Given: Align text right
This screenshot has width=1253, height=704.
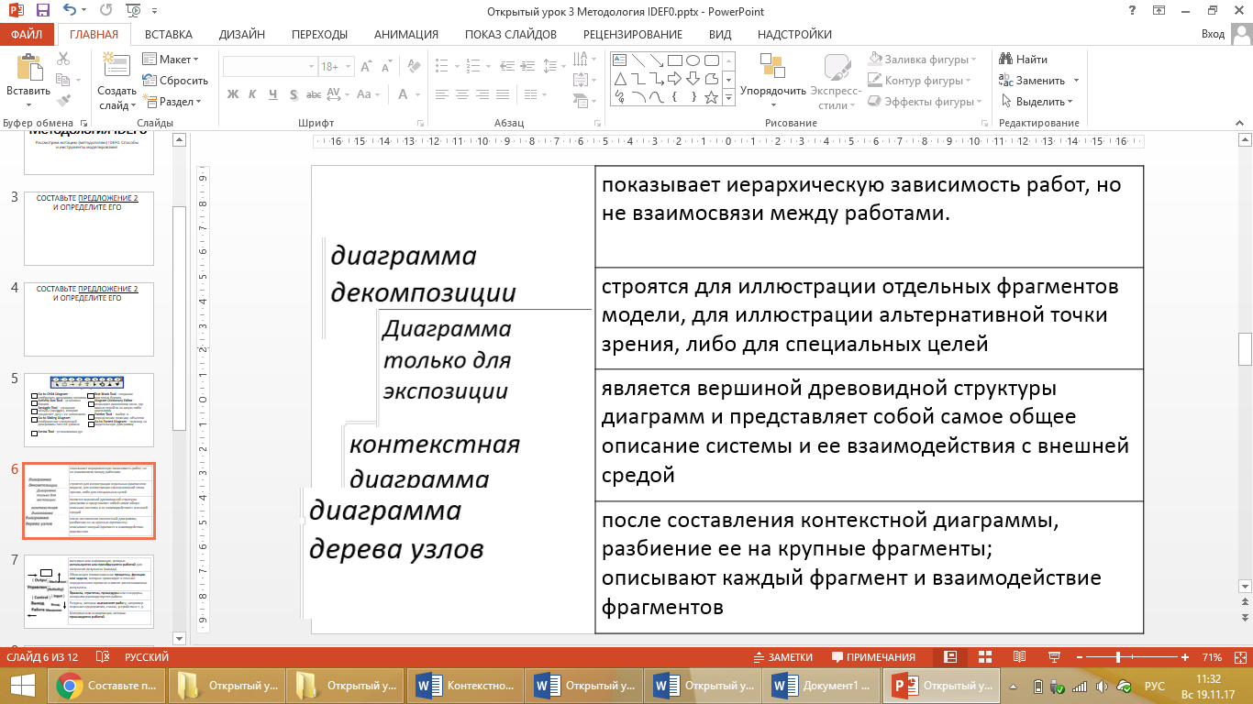Looking at the screenshot, I should (483, 94).
